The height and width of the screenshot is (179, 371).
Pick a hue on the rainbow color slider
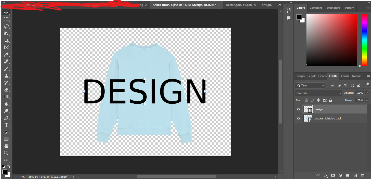pos(364,39)
